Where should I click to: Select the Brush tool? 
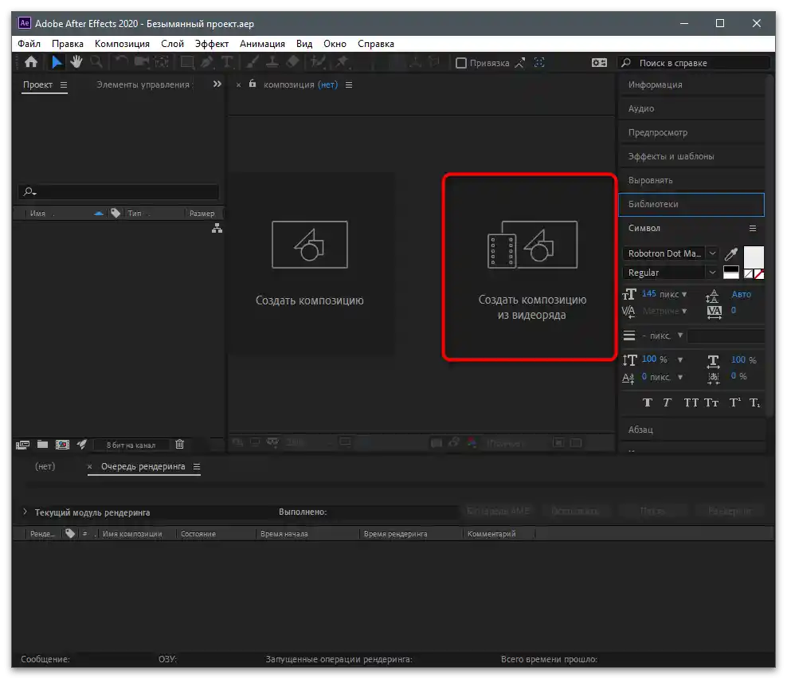coord(252,62)
